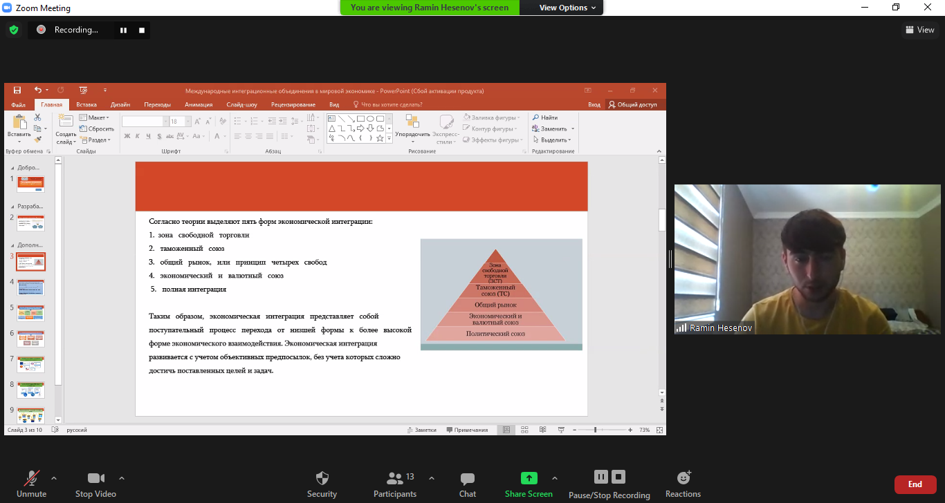Start slideshow from beginning in quick access toolbar
Screen dimensions: 945x503
pyautogui.click(x=83, y=90)
